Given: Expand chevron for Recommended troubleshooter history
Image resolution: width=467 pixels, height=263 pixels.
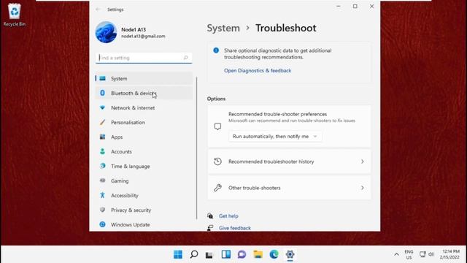Looking at the screenshot, I should point(362,161).
